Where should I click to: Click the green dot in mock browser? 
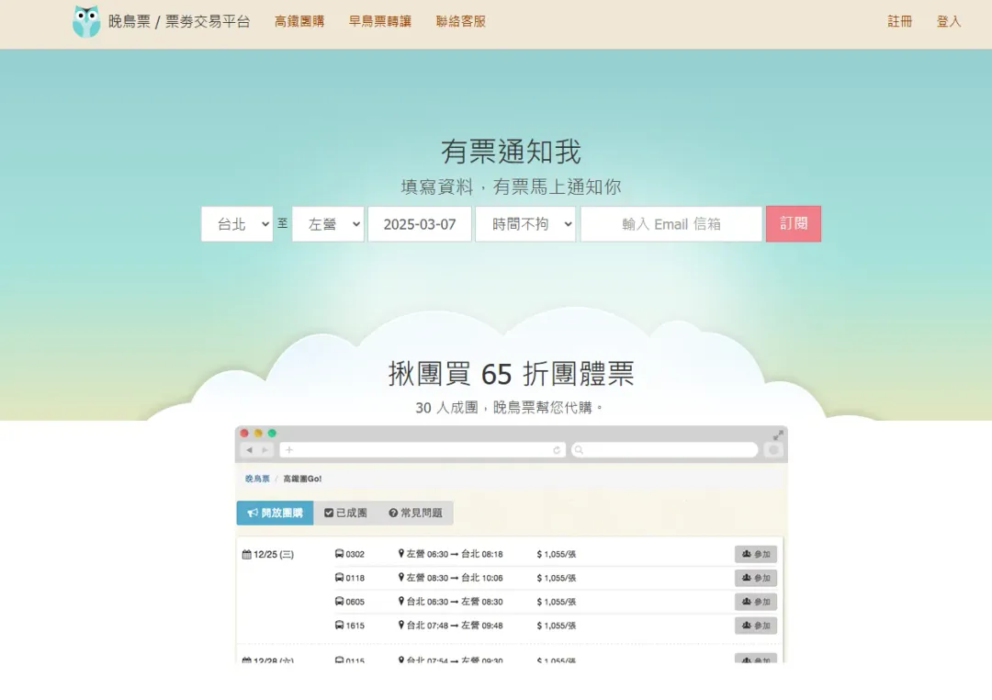pyautogui.click(x=272, y=434)
